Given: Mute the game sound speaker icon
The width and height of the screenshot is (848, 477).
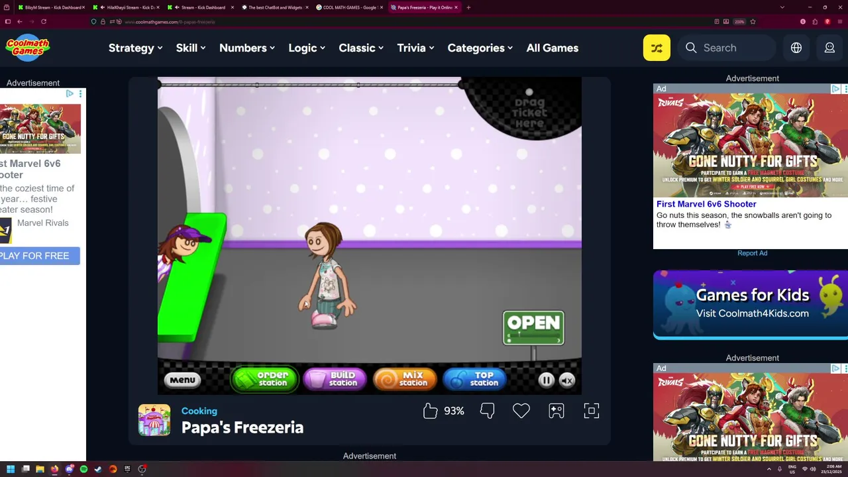Looking at the screenshot, I should [x=567, y=380].
